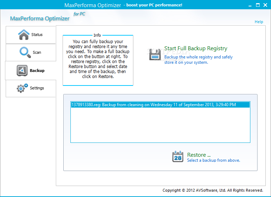Screen dimensions: 271x197
Task: Click the Restore ... button text
Action: pos(199,155)
